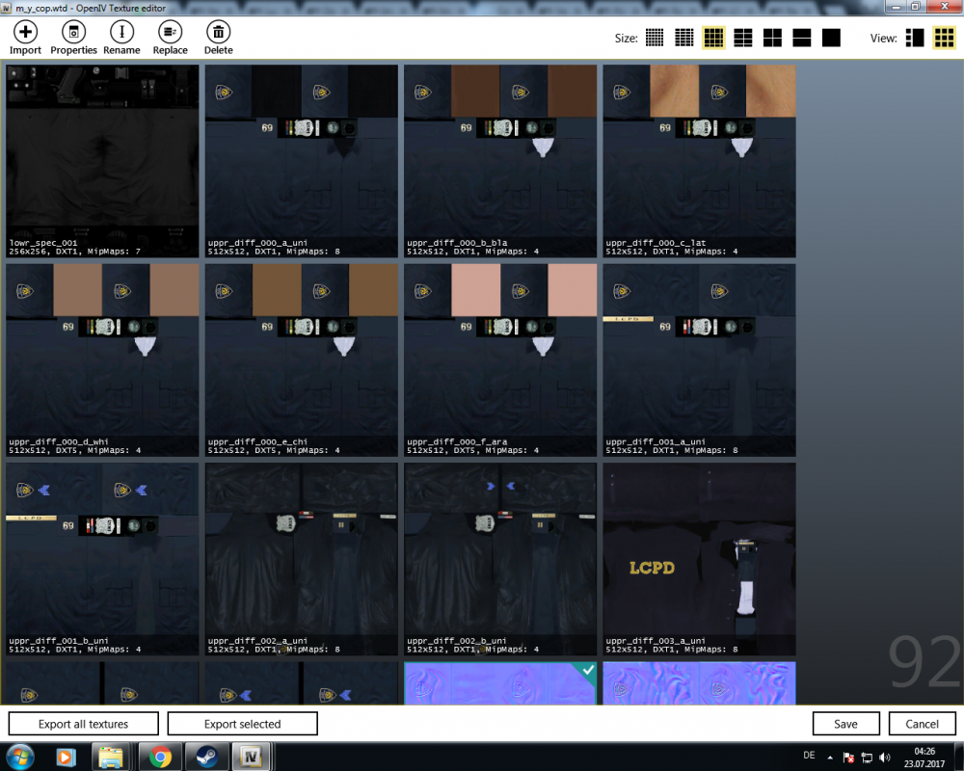Select the second thumbnail size option
The image size is (964, 771).
click(683, 38)
